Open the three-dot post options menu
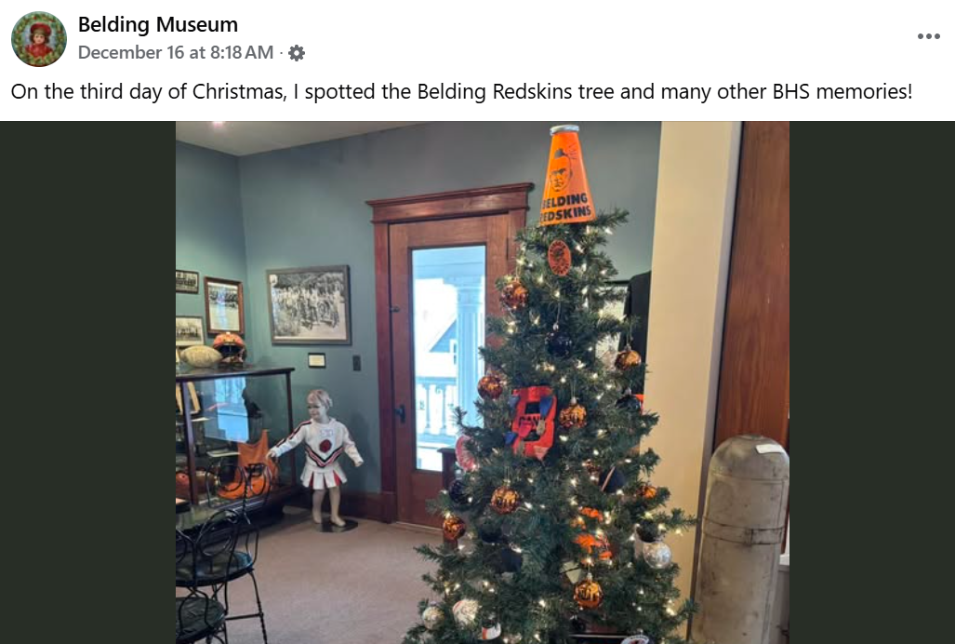 click(928, 36)
